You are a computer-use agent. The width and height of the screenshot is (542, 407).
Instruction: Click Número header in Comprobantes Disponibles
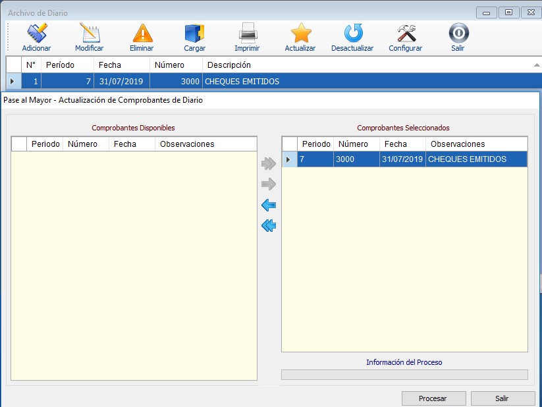point(86,144)
